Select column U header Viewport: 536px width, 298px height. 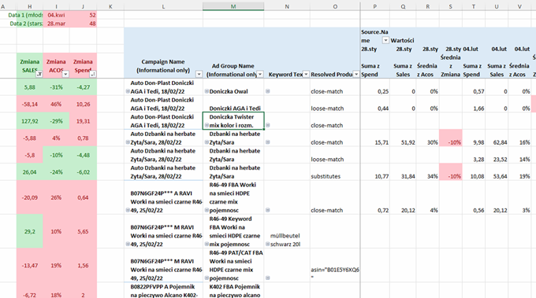click(497, 6)
